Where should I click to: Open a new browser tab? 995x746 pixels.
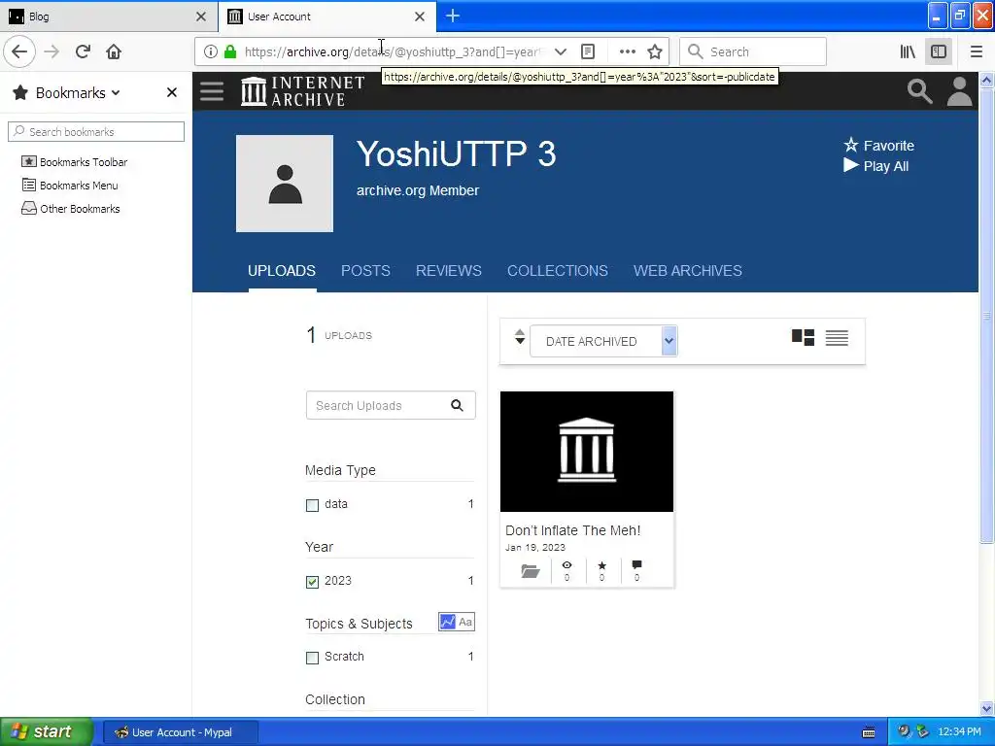pos(453,17)
